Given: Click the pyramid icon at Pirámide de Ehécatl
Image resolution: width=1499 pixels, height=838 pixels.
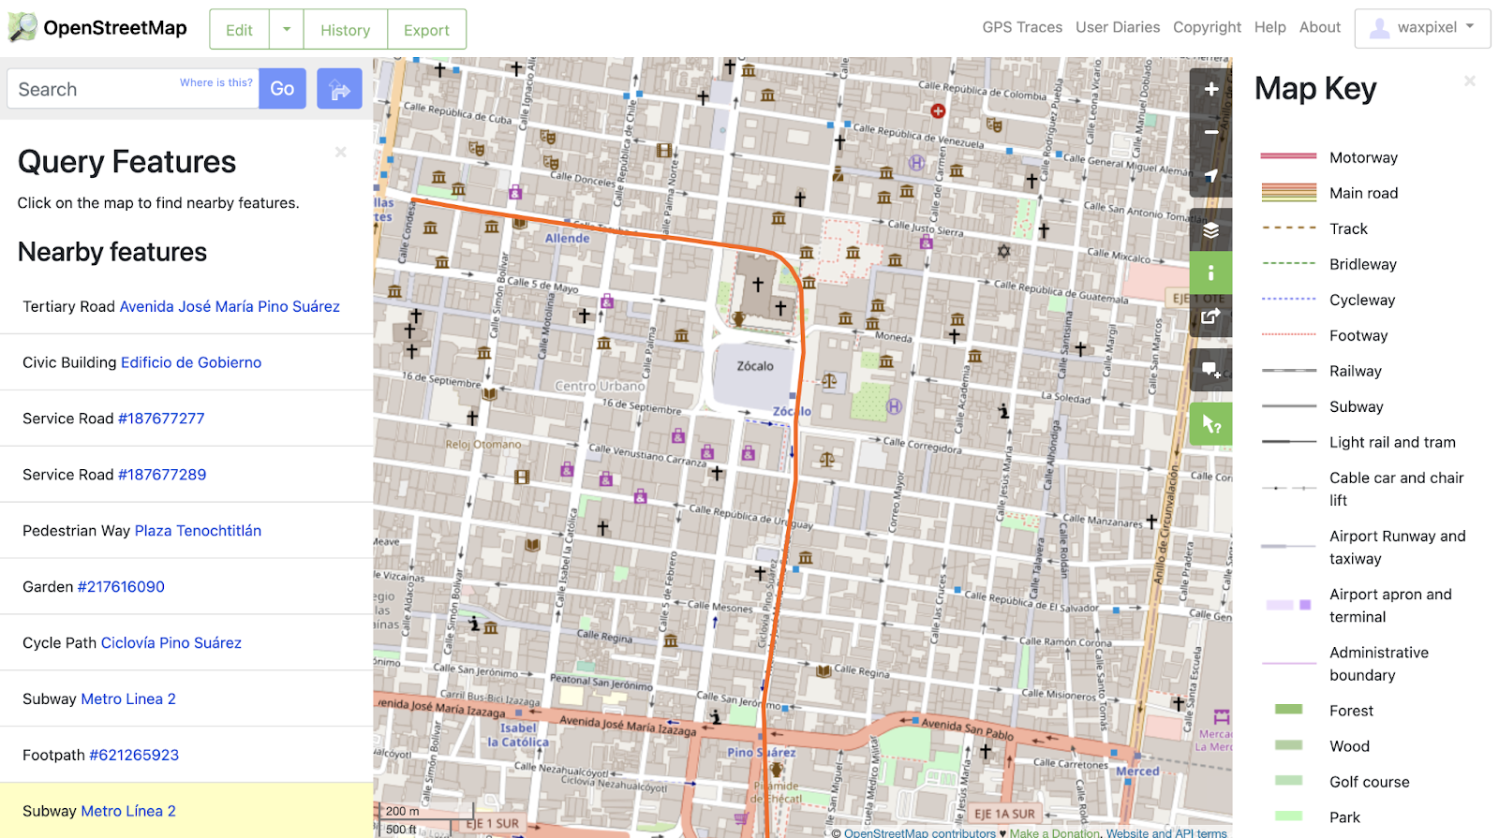Looking at the screenshot, I should (777, 770).
